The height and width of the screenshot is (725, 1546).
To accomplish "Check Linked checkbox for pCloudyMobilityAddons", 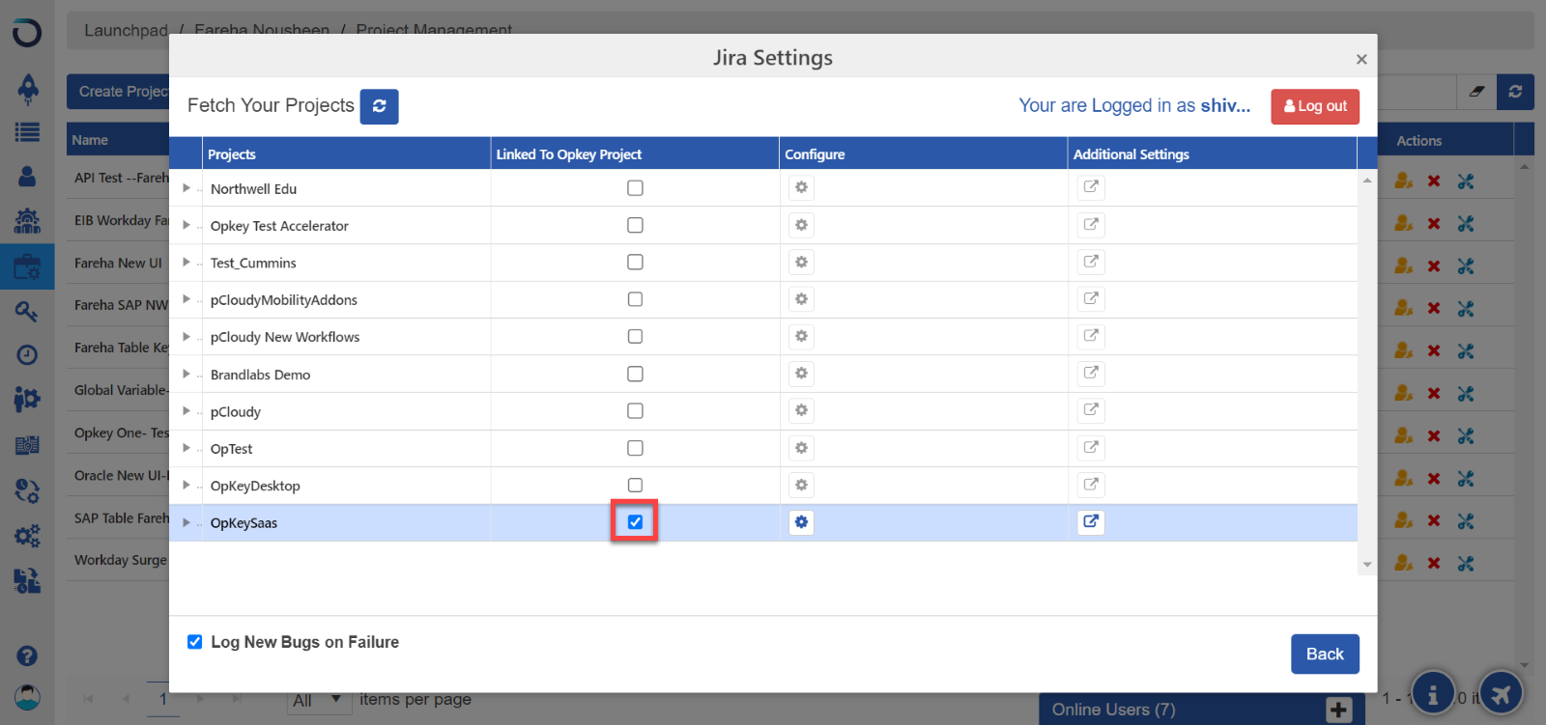I will pos(635,299).
